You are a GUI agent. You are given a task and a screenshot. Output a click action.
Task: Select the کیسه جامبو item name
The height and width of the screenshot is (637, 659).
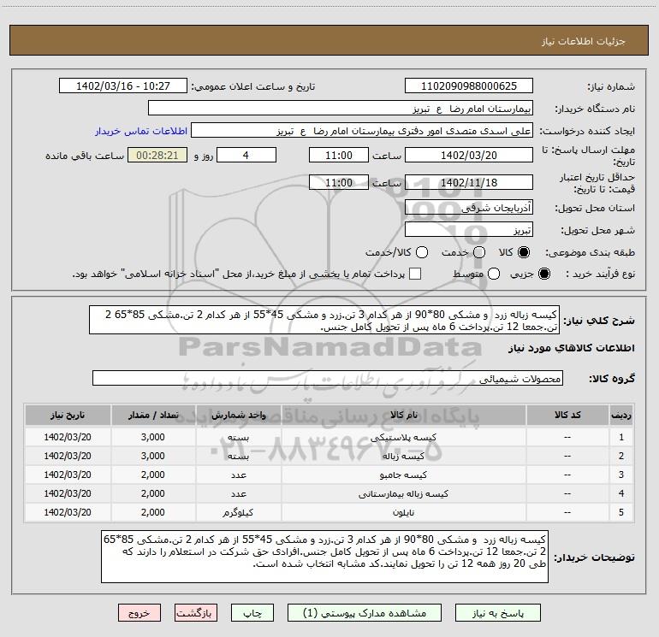coord(403,475)
